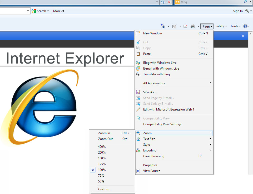This screenshot has height=194, width=253.
Task: Click the red Stop icon
Action: [169, 2]
